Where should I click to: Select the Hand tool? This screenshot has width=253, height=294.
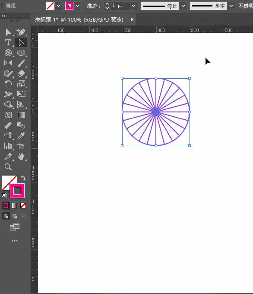pyautogui.click(x=21, y=157)
